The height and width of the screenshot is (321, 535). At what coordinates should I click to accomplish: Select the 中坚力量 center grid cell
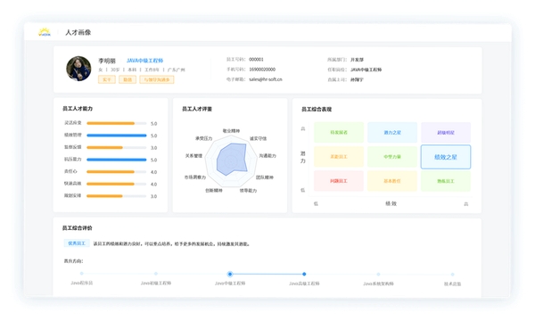[392, 157]
